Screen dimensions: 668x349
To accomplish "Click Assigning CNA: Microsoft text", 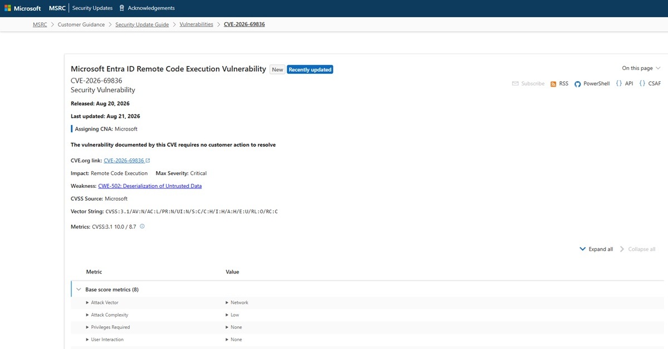I will point(106,129).
